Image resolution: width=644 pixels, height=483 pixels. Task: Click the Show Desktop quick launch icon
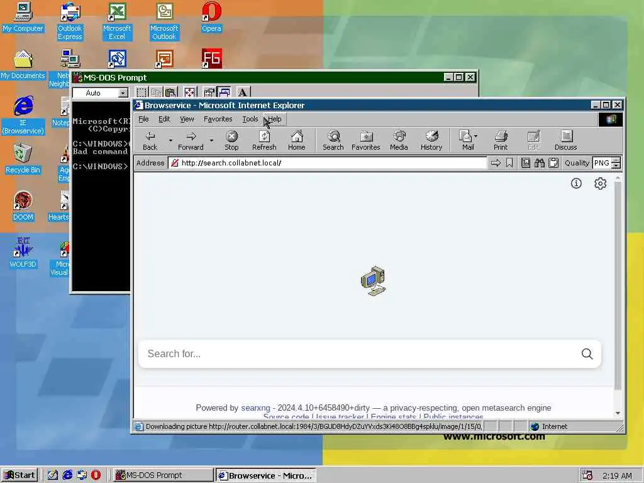coord(53,475)
